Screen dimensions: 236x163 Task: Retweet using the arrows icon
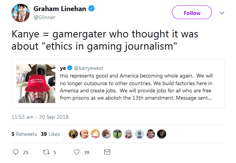tap(46, 152)
